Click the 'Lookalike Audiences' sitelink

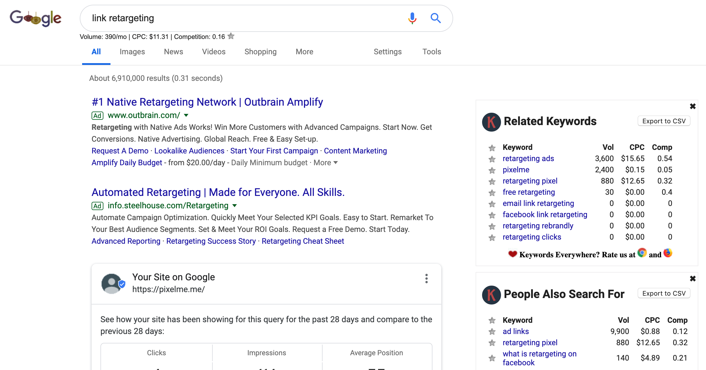(189, 151)
